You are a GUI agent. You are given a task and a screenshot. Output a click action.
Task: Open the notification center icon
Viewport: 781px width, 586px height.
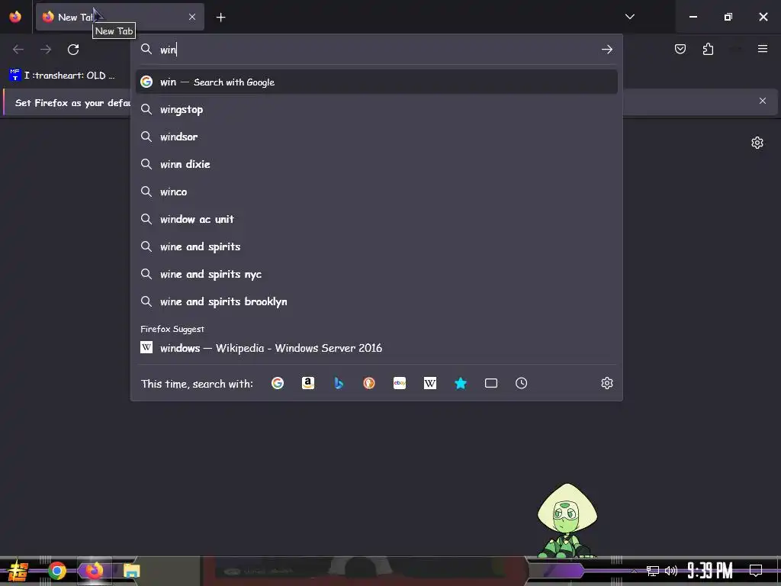[x=756, y=571]
